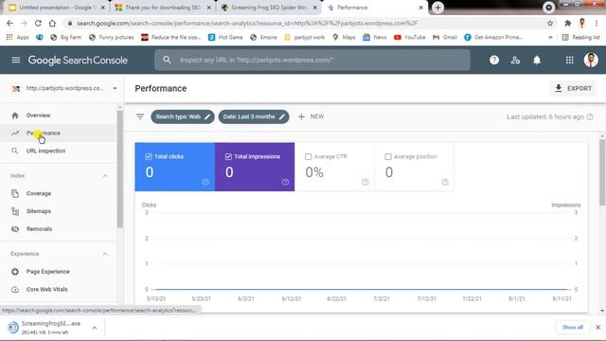This screenshot has height=341, width=606.
Task: Collapse the Index section
Action: click(105, 176)
